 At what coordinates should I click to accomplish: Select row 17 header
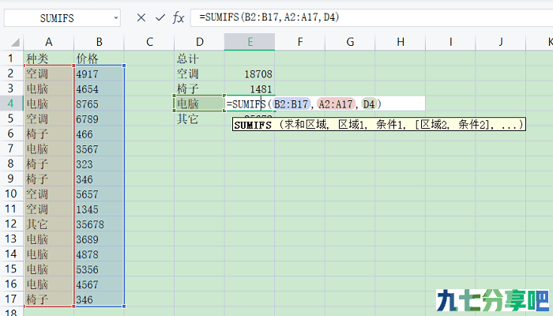tap(11, 299)
